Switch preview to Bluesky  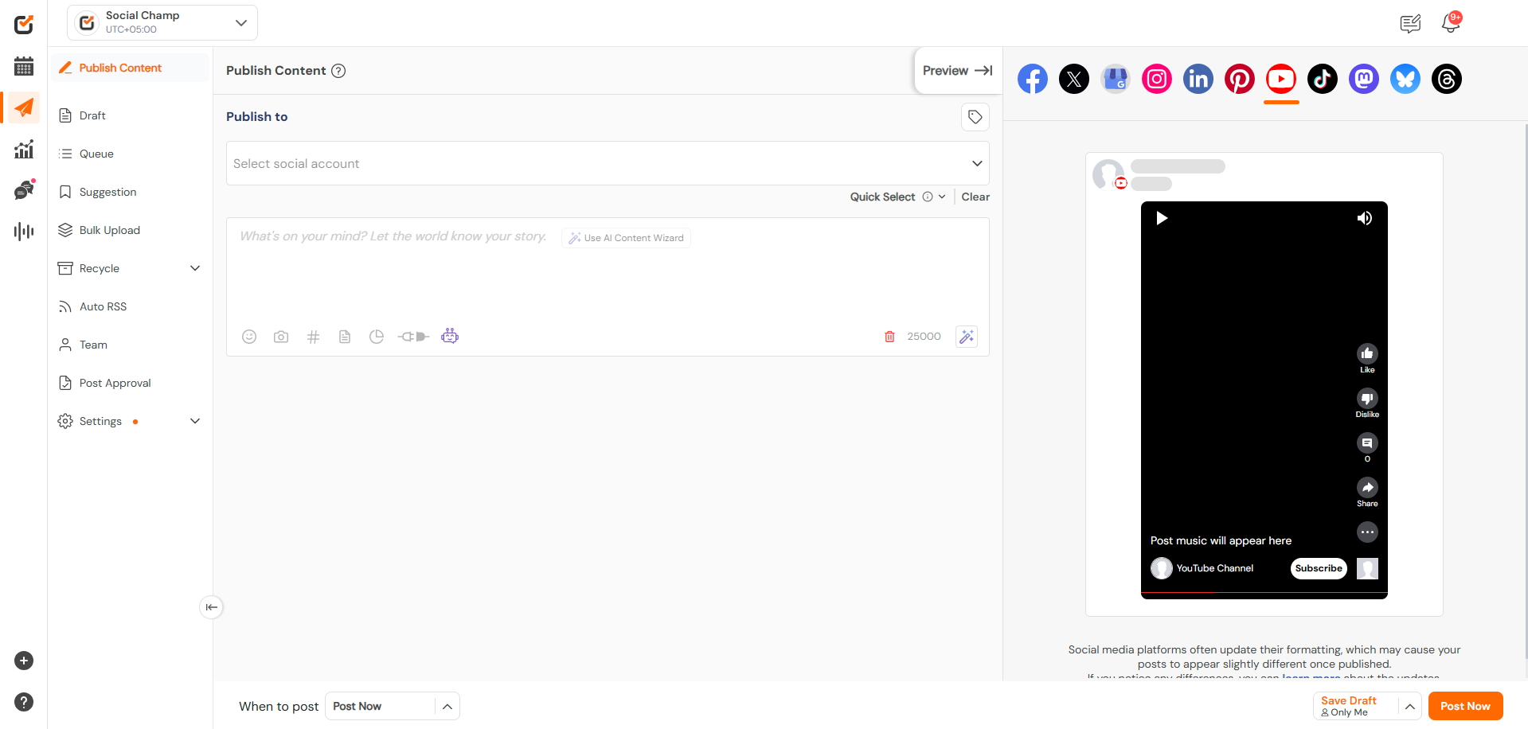pos(1405,79)
